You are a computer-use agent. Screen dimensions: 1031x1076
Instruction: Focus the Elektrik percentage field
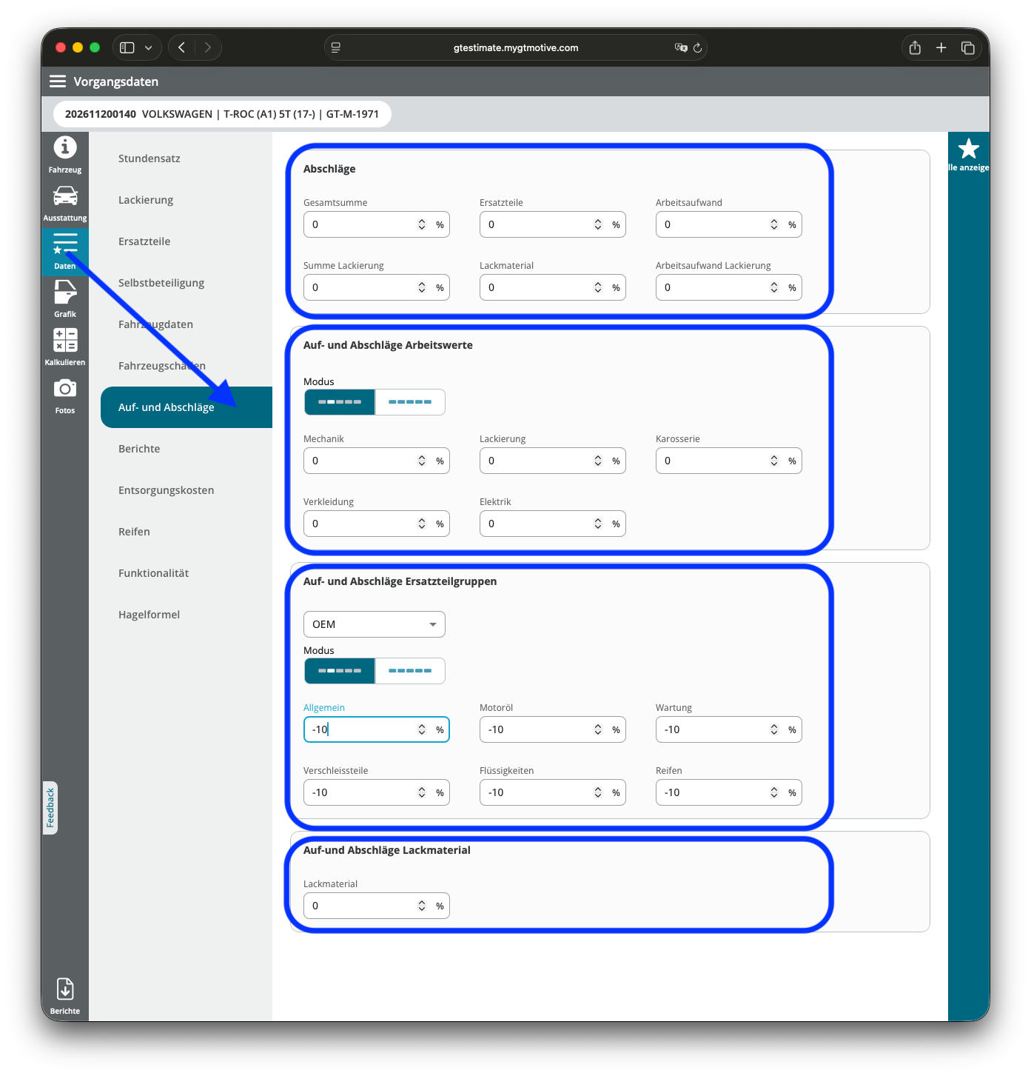click(553, 524)
